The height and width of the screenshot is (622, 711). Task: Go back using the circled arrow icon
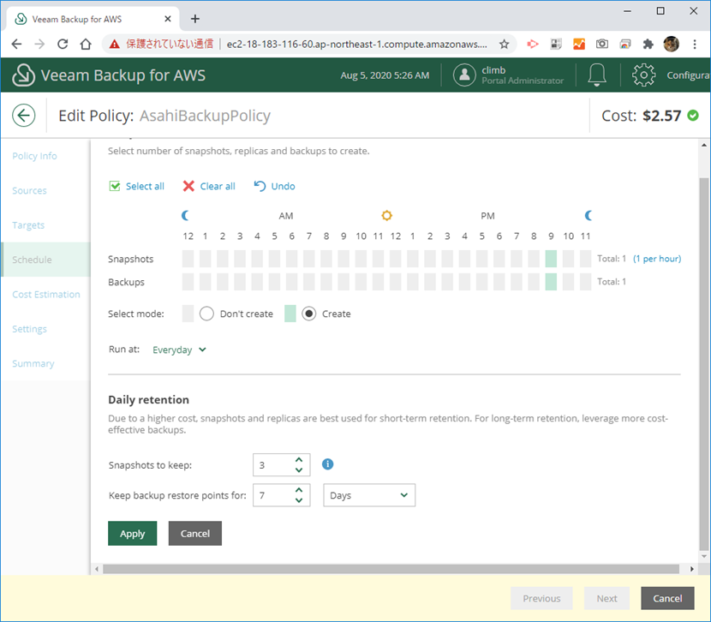(x=24, y=116)
